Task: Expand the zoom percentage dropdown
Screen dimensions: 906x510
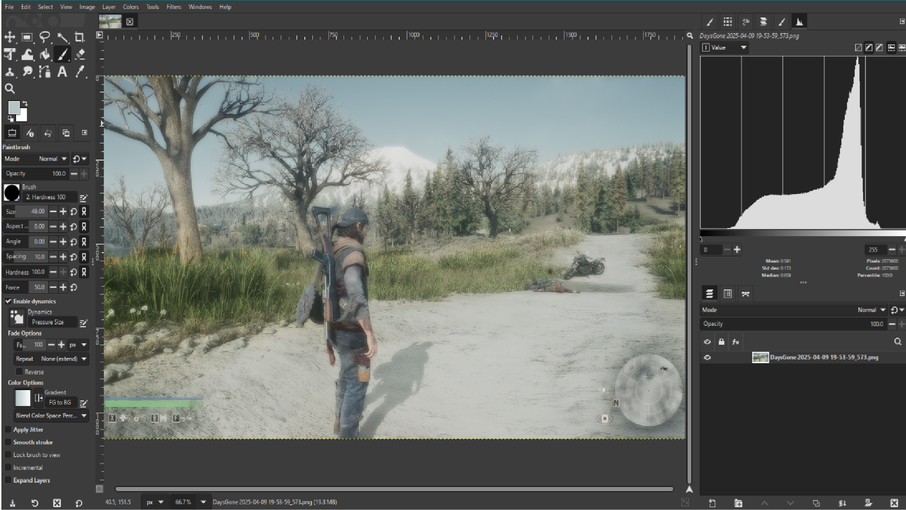Action: pyautogui.click(x=203, y=502)
